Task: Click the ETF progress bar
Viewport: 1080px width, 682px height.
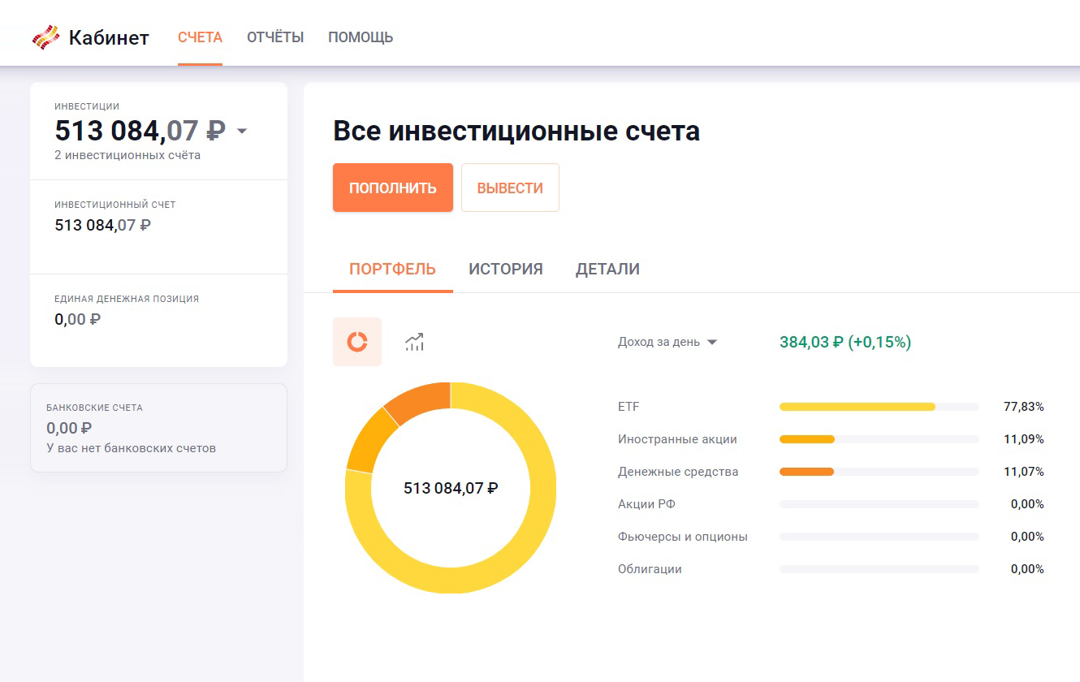Action: click(x=879, y=407)
